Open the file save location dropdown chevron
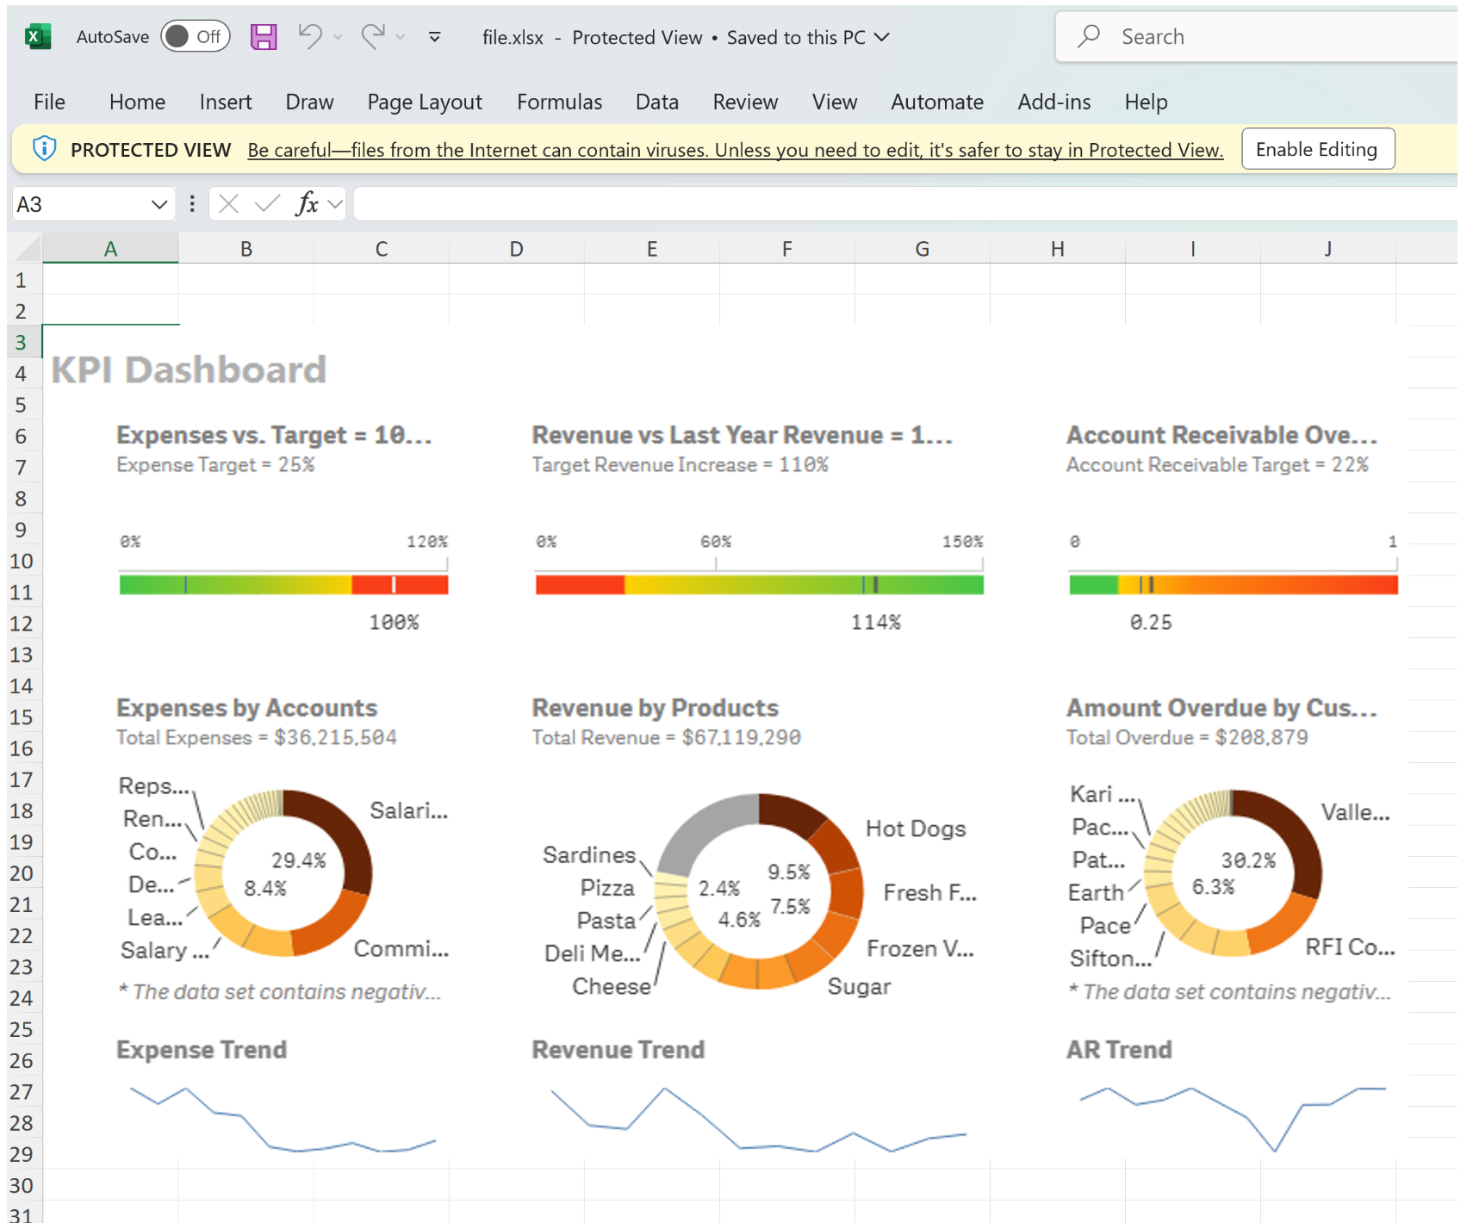This screenshot has height=1229, width=1467. coord(882,37)
